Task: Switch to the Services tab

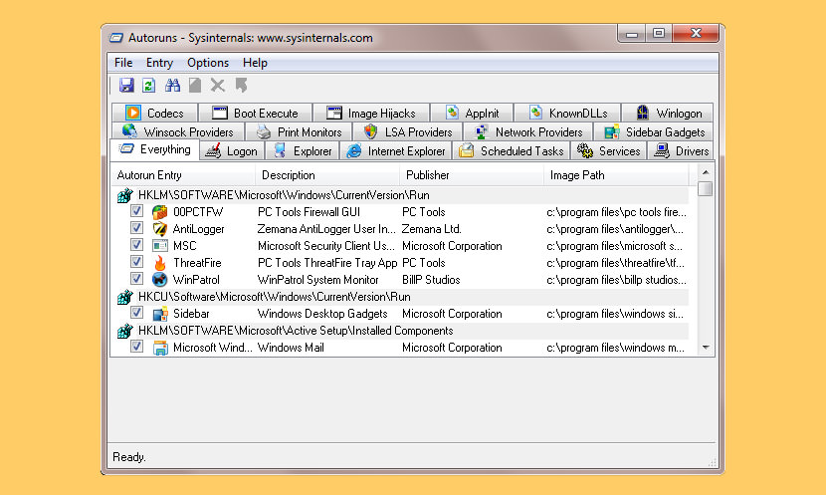Action: (608, 151)
